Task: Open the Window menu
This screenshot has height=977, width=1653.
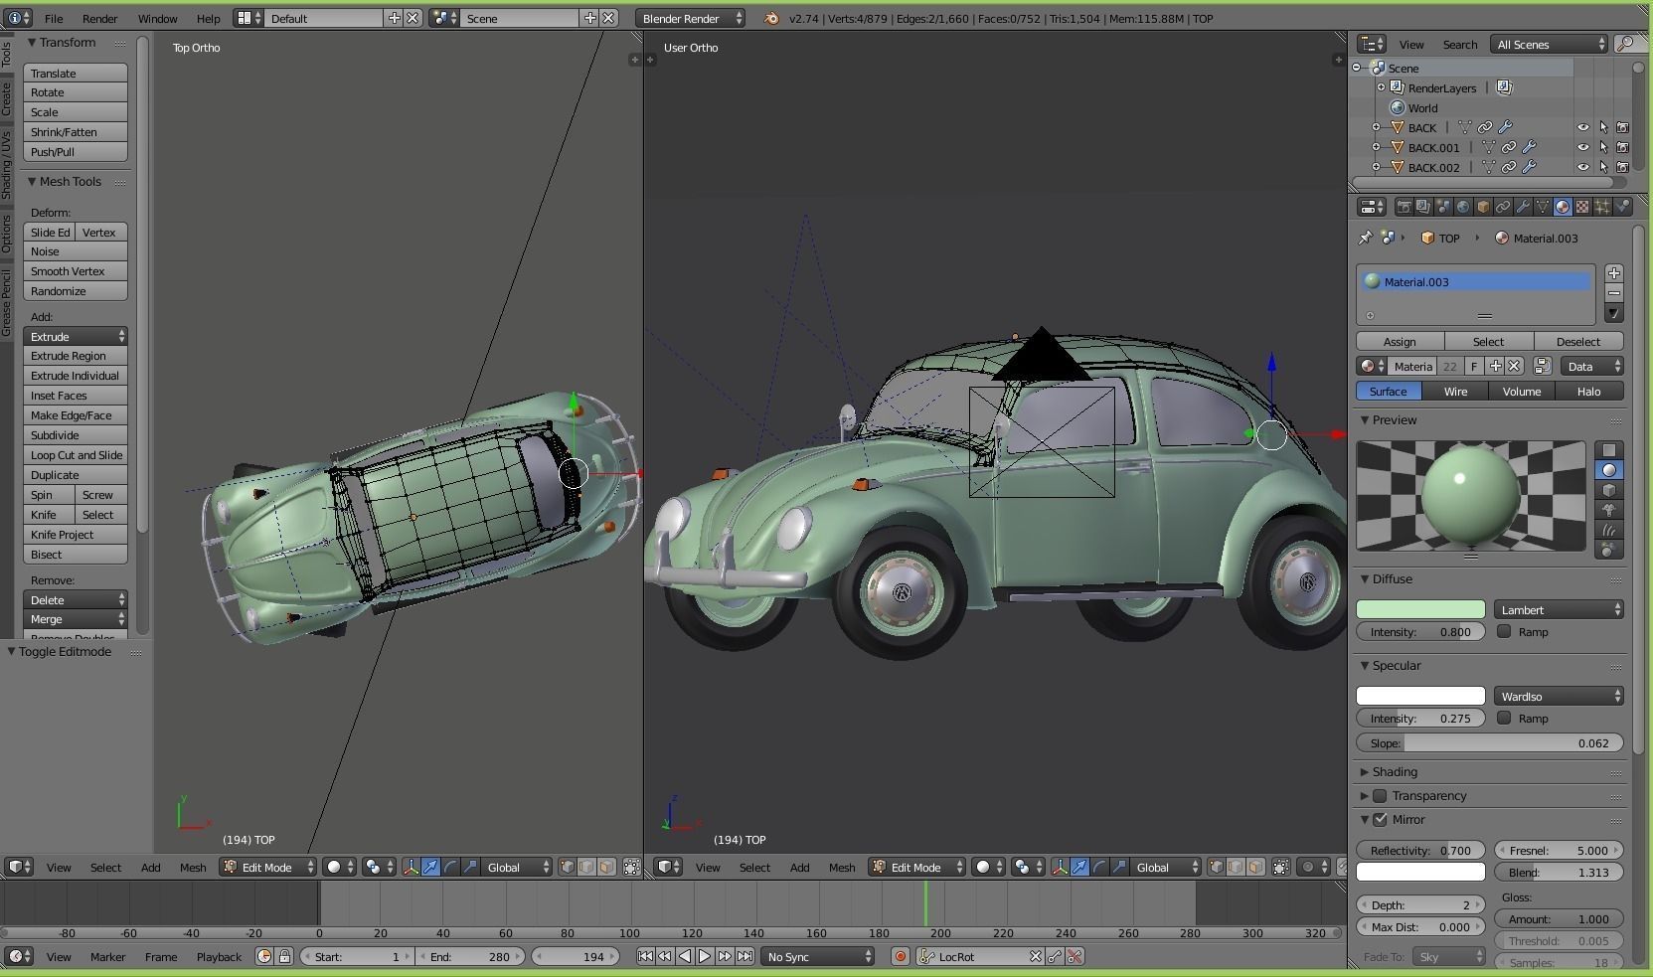Action: (x=157, y=18)
